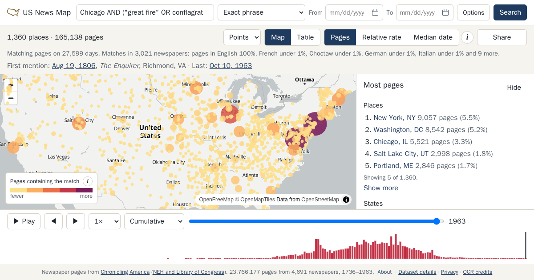Click the Washington DC map circle
The height and width of the screenshot is (280, 534).
(295, 138)
